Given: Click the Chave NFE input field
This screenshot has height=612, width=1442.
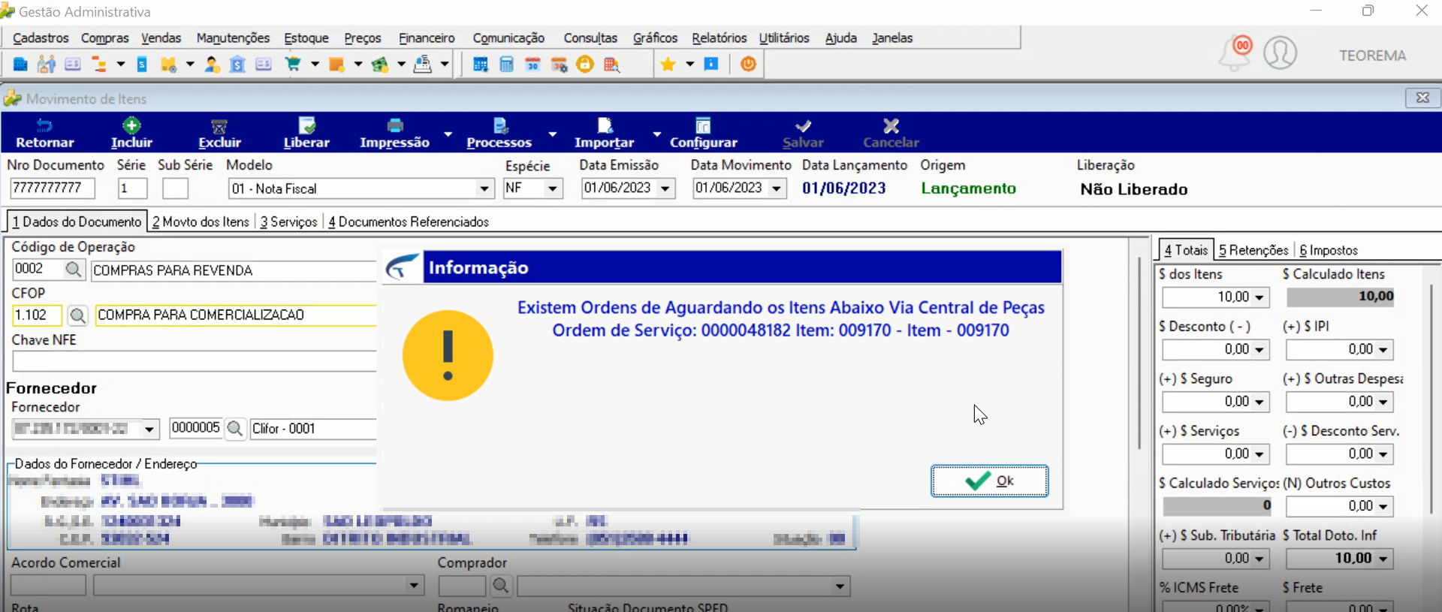Looking at the screenshot, I should [194, 361].
